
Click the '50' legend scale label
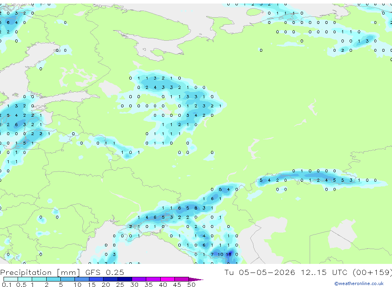tap(191, 285)
